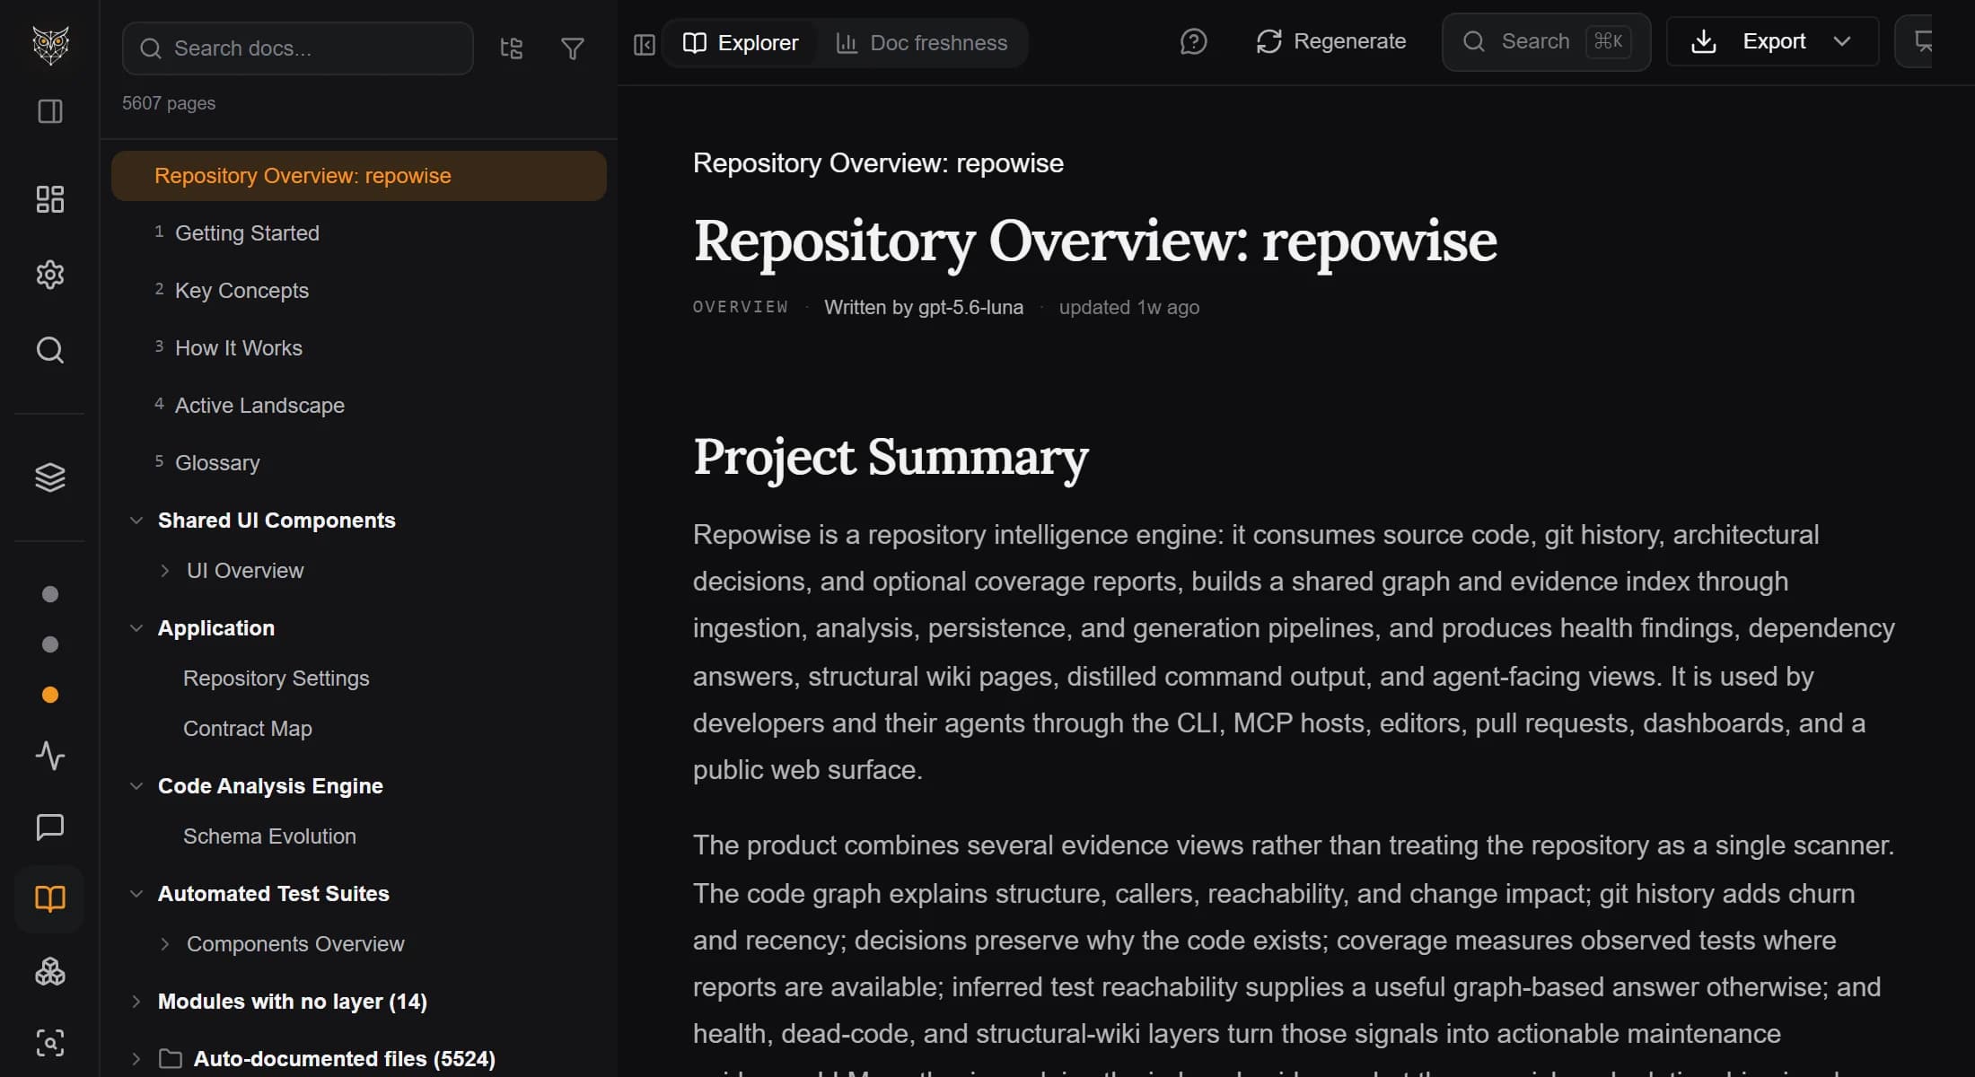The image size is (1975, 1077).
Task: Click the Regenerate button
Action: pyautogui.click(x=1330, y=41)
